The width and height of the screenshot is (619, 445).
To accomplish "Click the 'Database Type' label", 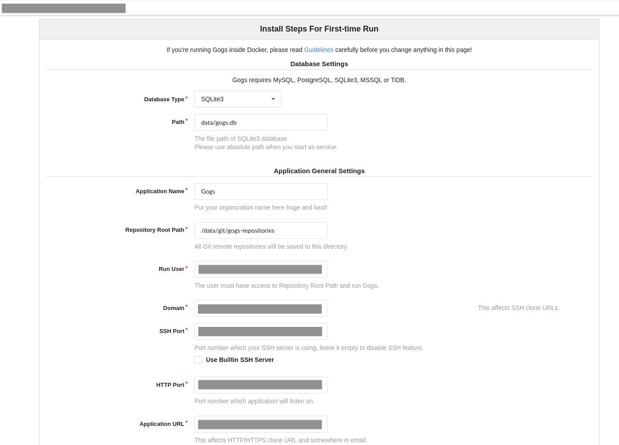I will click(x=164, y=99).
